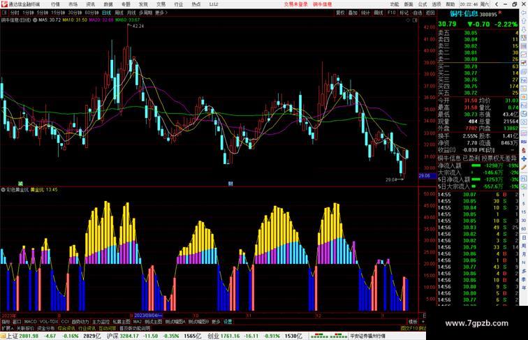Select the 周线 weekly period
Viewport: 528px width, 340px height.
point(119,13)
